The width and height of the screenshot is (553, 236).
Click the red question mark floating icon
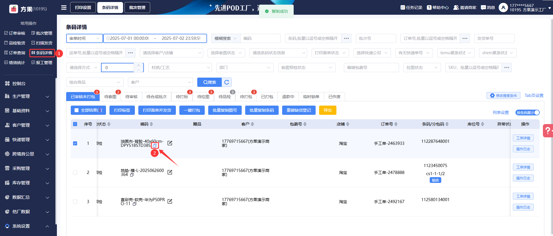(x=547, y=131)
